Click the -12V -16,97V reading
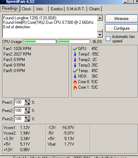Image resolution: width=138 pixels, height=158 pixels. click(61, 128)
